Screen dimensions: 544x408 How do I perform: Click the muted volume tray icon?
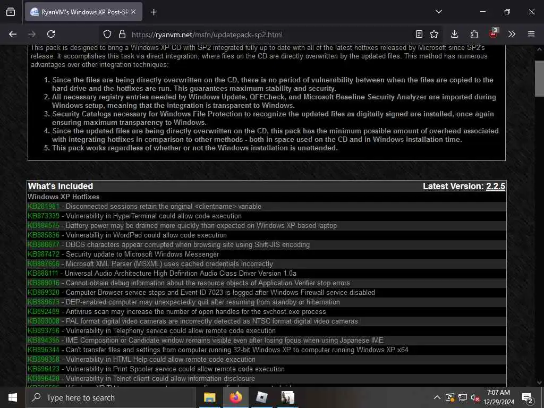pos(475,397)
